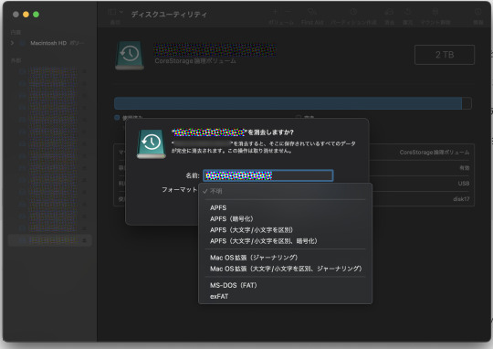Run First Aid from the toolbar
Viewport: 493px width, 349px height.
coord(312,13)
